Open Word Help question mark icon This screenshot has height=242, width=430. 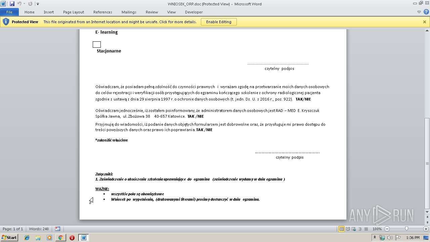pos(426,12)
